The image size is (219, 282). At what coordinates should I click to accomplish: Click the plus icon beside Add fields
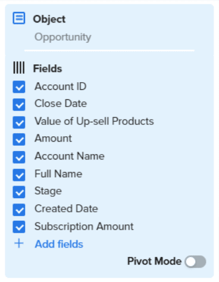[x=19, y=243]
